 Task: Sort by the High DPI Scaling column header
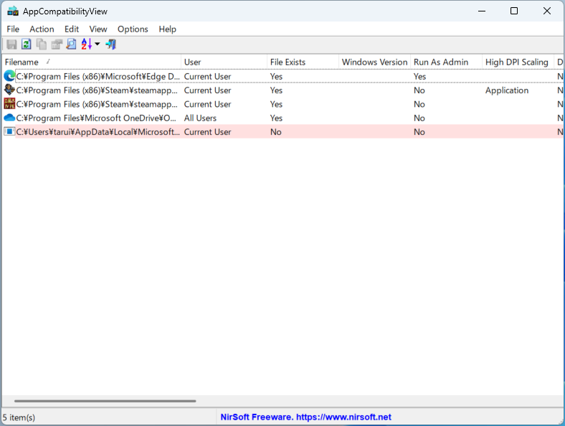[518, 62]
